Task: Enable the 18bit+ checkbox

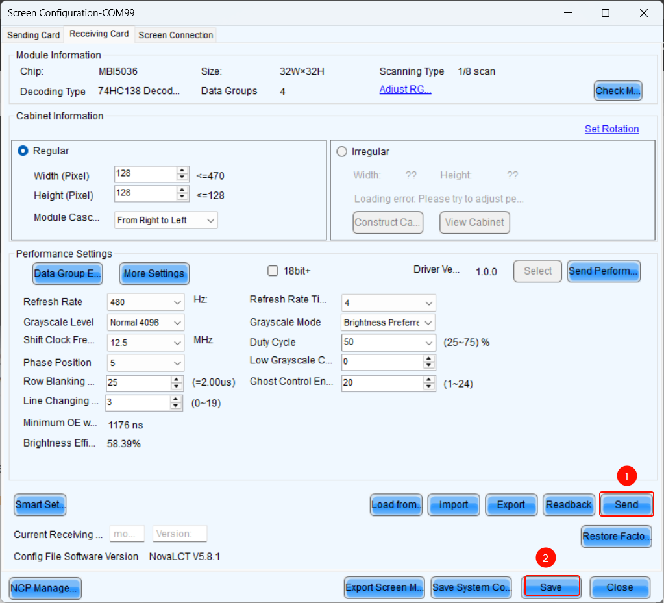Action: point(273,271)
